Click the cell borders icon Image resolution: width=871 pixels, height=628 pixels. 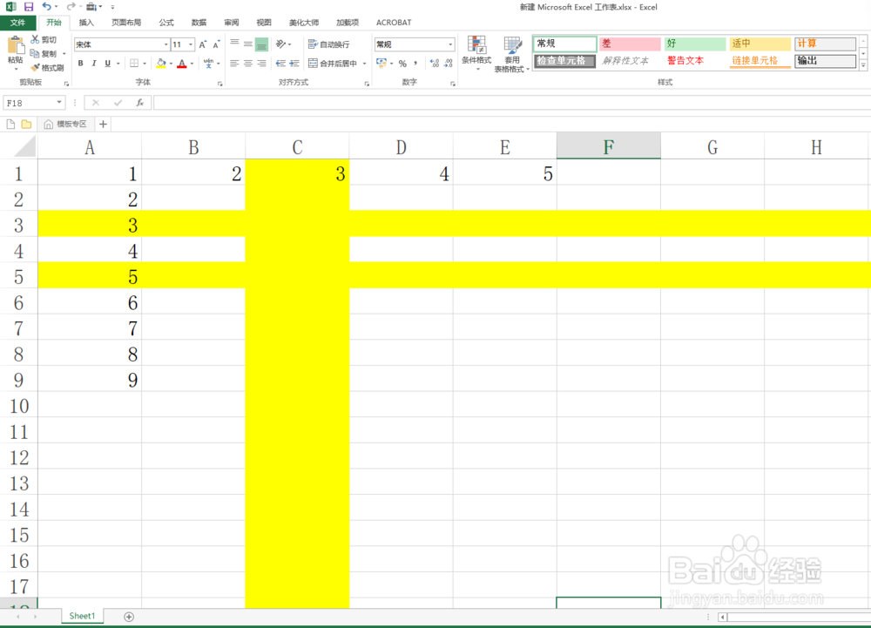point(134,64)
